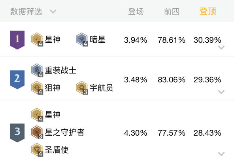Click the 圣盾使 shield trait icon
This screenshot has width=234, height=161.
pyautogui.click(x=37, y=150)
